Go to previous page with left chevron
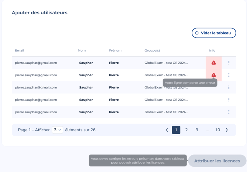The image size is (247, 172). [x=167, y=130]
